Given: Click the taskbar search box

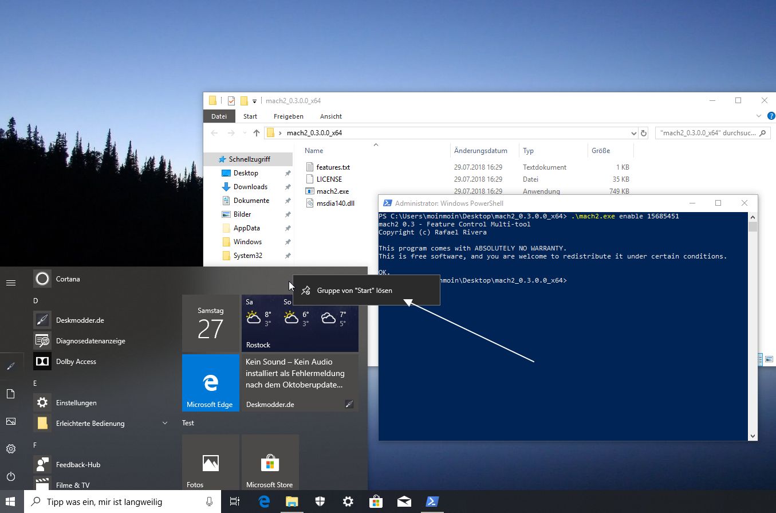Looking at the screenshot, I should click(123, 502).
